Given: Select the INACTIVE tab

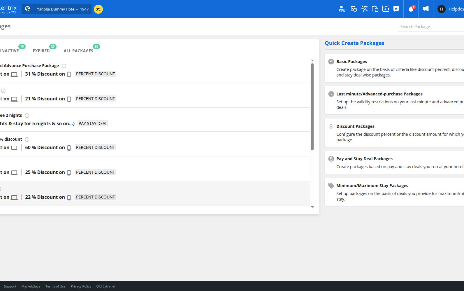Looking at the screenshot, I should (9, 51).
